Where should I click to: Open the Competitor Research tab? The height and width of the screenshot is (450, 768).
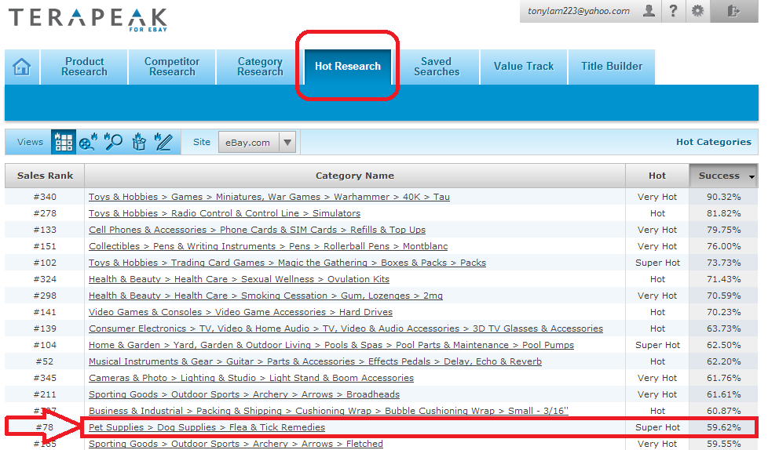[x=172, y=67]
